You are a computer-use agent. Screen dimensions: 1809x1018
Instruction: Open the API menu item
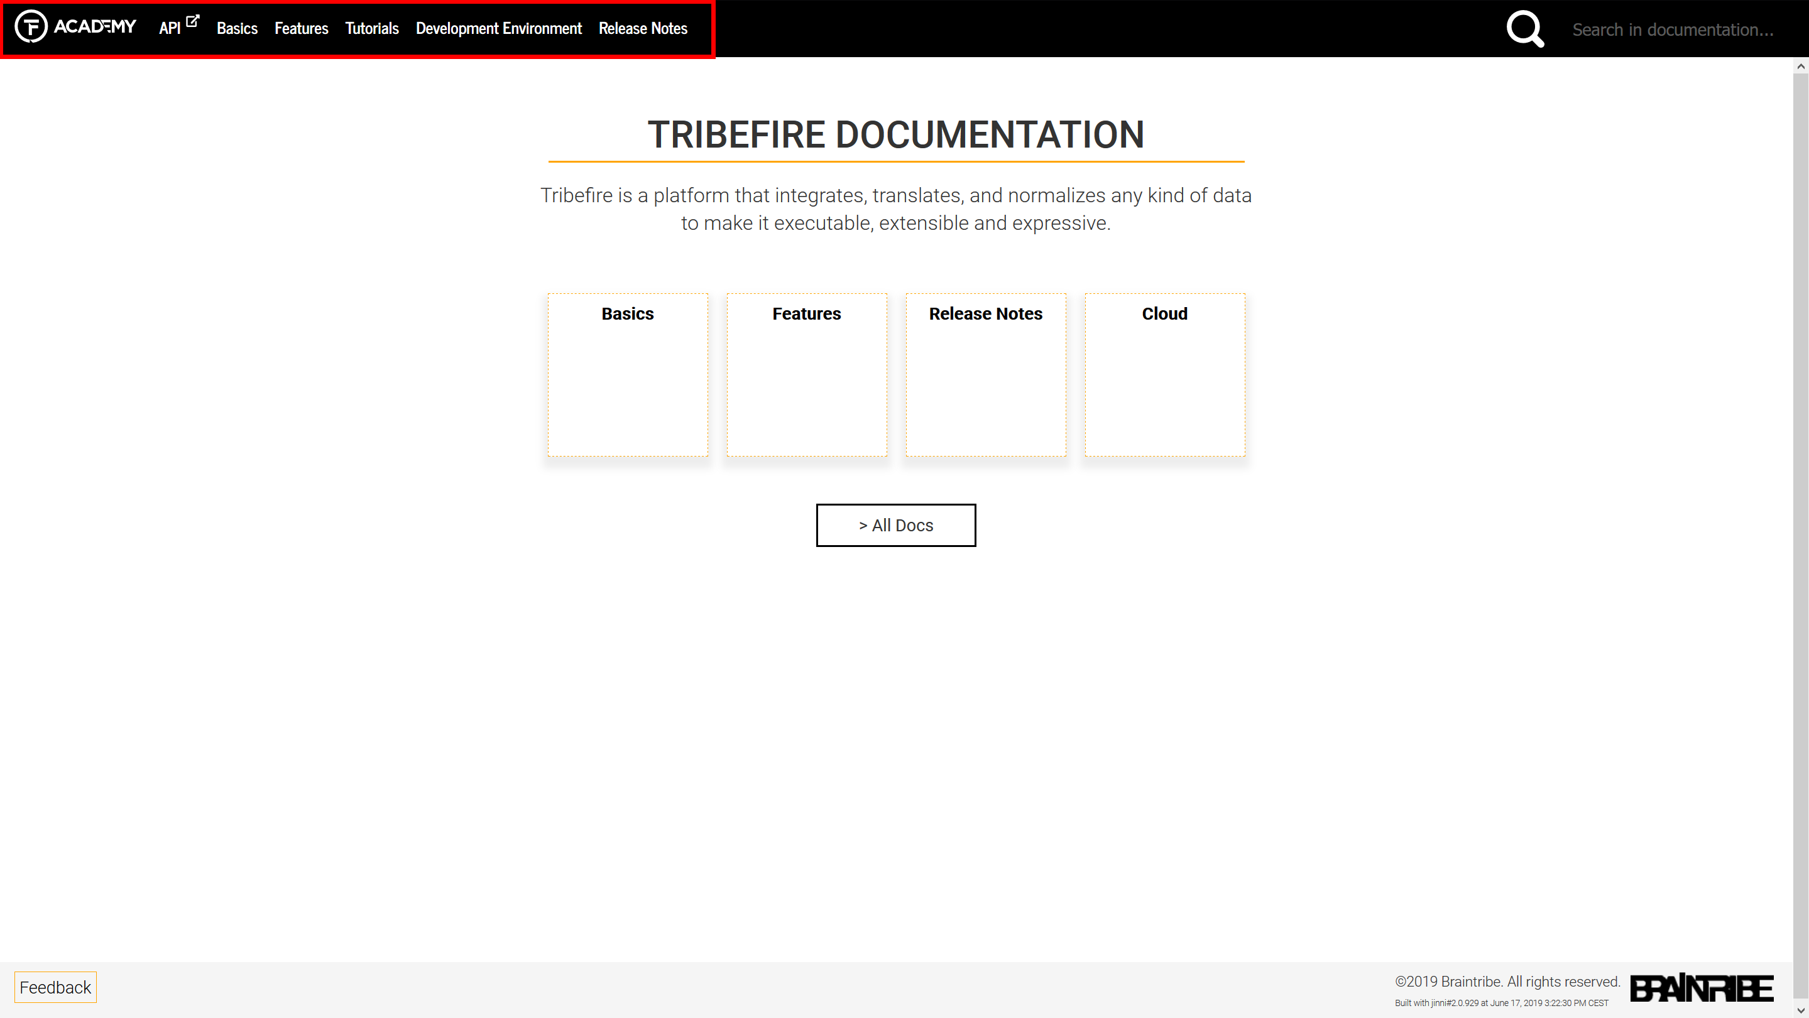click(x=170, y=28)
